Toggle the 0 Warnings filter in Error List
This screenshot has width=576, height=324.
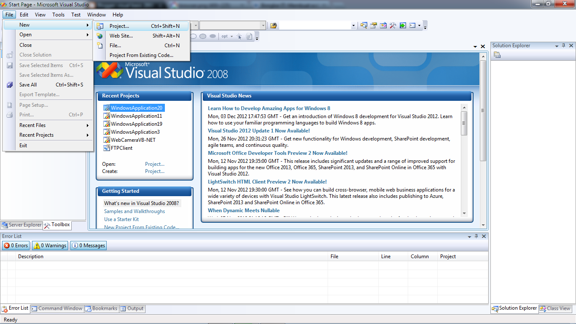[x=49, y=245]
